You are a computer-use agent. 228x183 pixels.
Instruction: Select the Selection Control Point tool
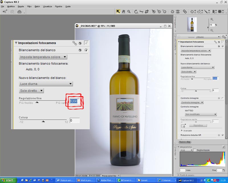point(193,11)
